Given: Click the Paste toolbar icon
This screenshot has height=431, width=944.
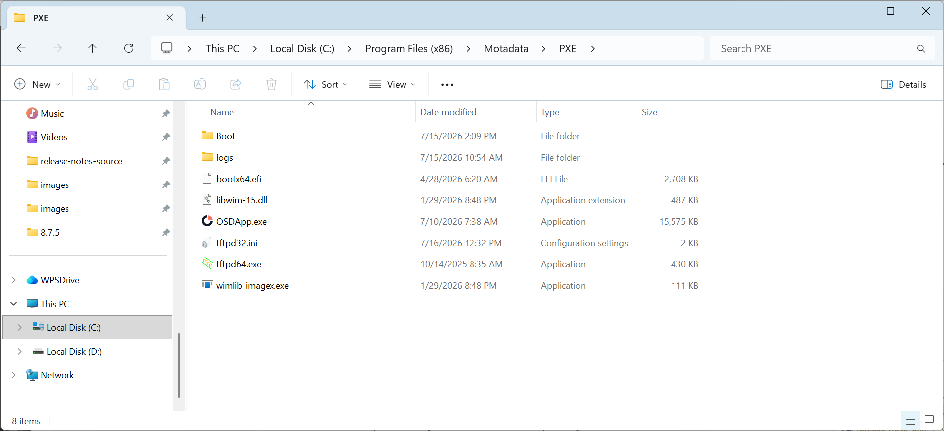Looking at the screenshot, I should click(164, 84).
